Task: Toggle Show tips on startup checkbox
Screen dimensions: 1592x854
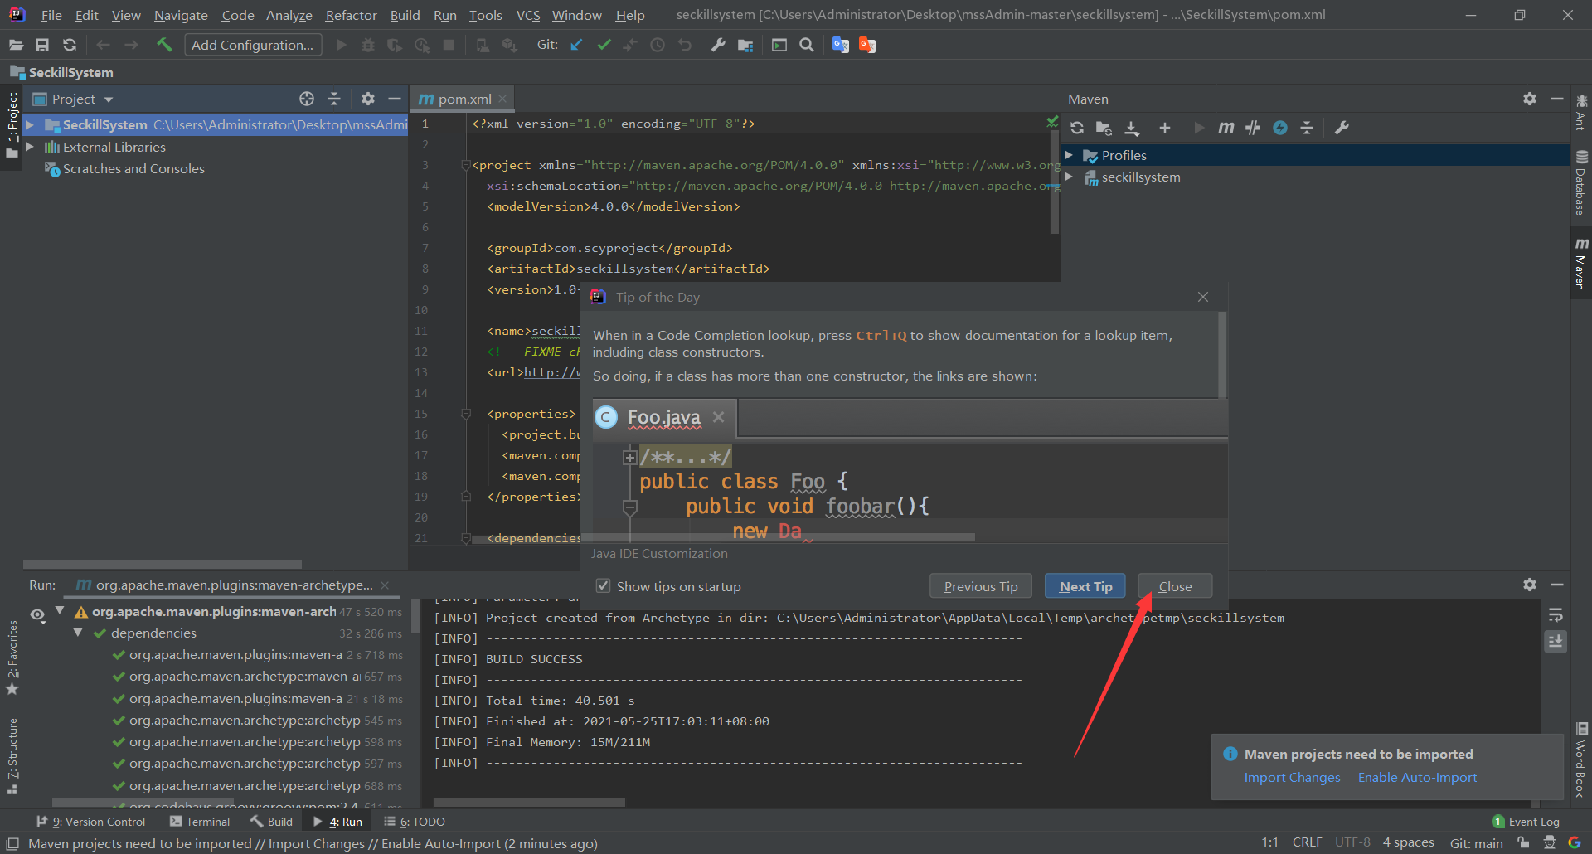Action: [x=604, y=586]
